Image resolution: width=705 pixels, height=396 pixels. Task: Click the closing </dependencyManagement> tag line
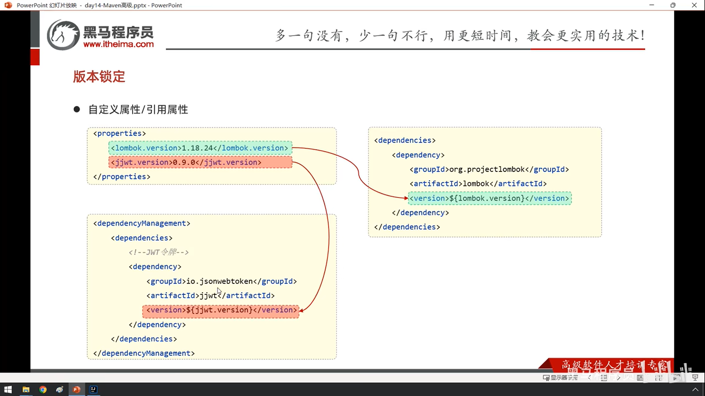click(x=144, y=353)
